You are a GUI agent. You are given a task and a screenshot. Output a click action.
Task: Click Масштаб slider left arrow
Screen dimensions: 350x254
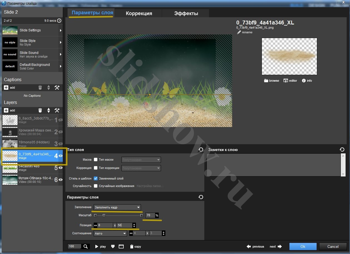coord(95,215)
